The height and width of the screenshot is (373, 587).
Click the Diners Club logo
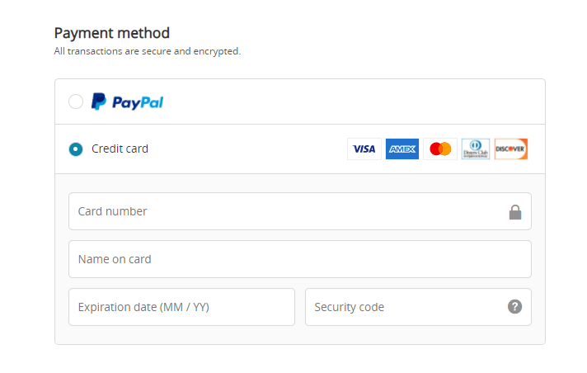(476, 149)
